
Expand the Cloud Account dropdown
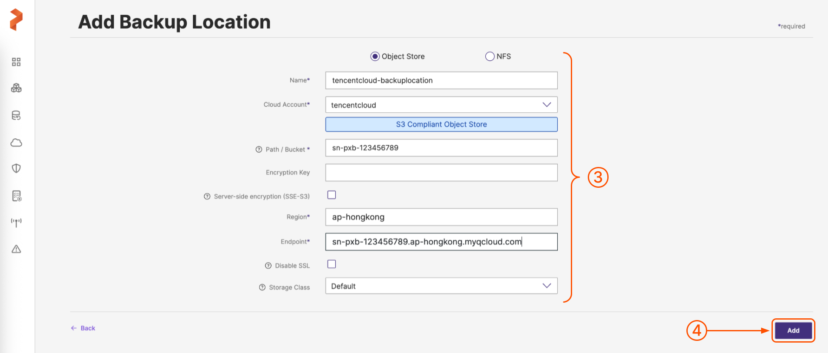click(441, 105)
